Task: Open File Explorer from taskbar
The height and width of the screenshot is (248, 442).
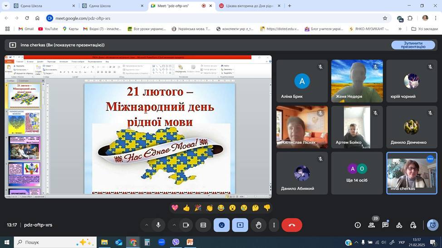Action: 104,242
